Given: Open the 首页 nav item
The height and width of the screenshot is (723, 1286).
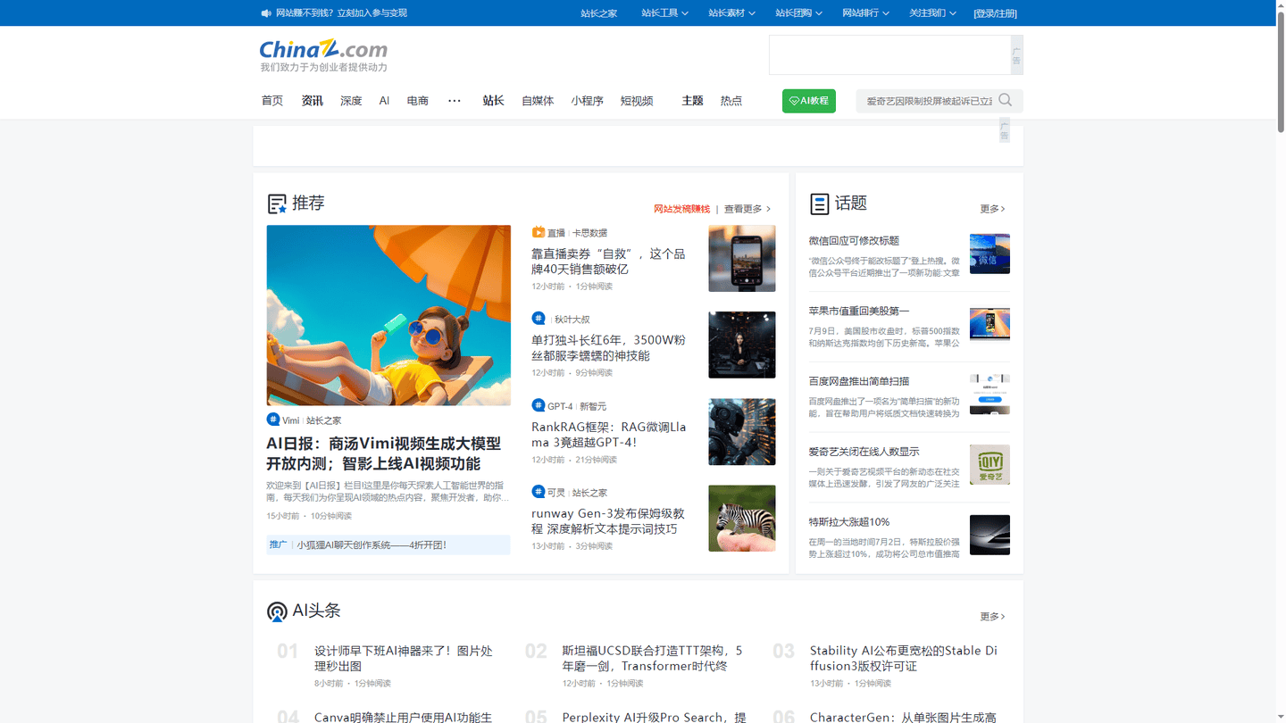Looking at the screenshot, I should click(272, 101).
